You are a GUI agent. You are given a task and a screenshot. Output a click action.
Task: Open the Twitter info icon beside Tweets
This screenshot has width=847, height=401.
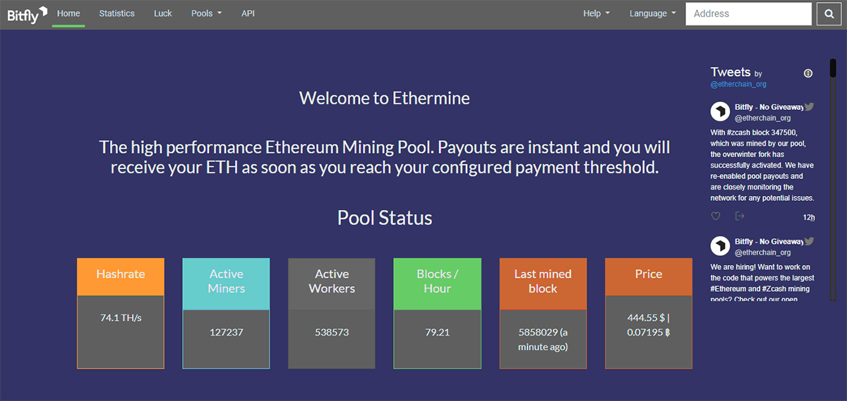(x=808, y=73)
